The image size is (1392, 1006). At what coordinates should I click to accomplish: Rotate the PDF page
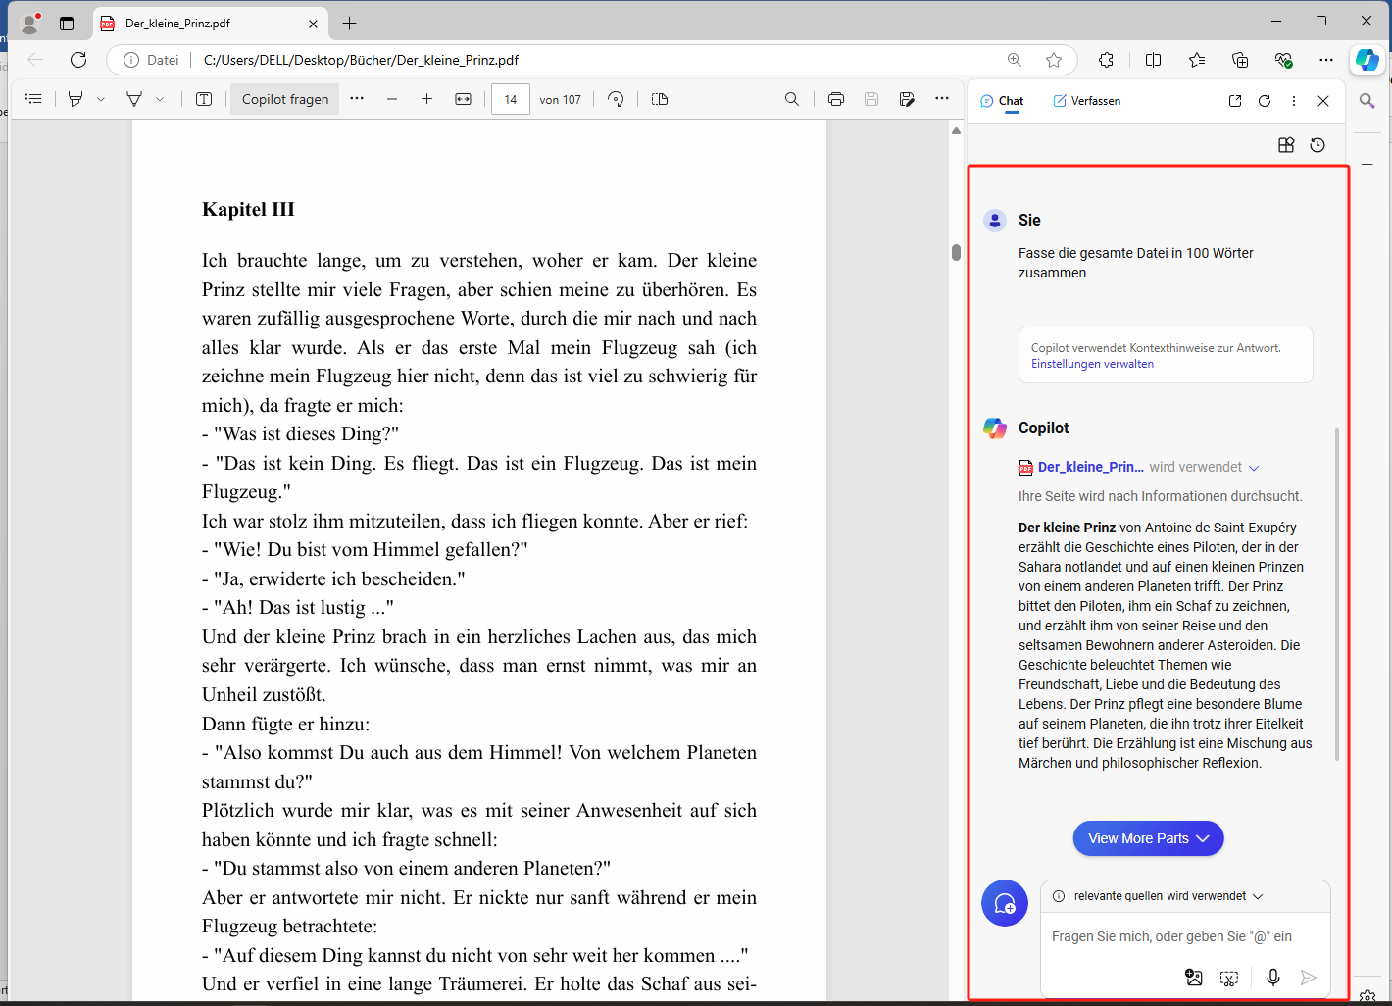(616, 99)
